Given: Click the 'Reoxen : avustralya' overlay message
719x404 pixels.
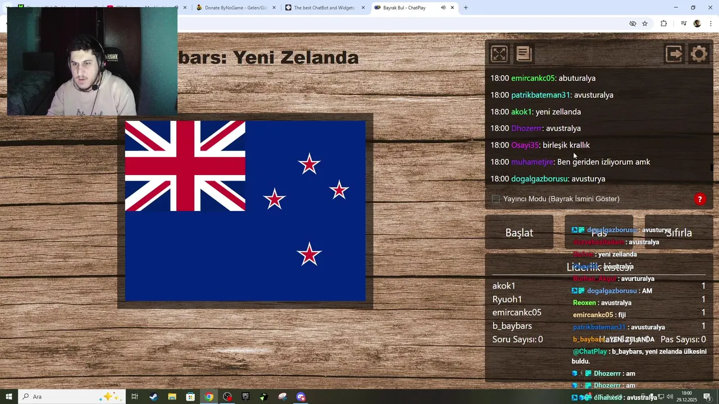Looking at the screenshot, I should pos(602,303).
